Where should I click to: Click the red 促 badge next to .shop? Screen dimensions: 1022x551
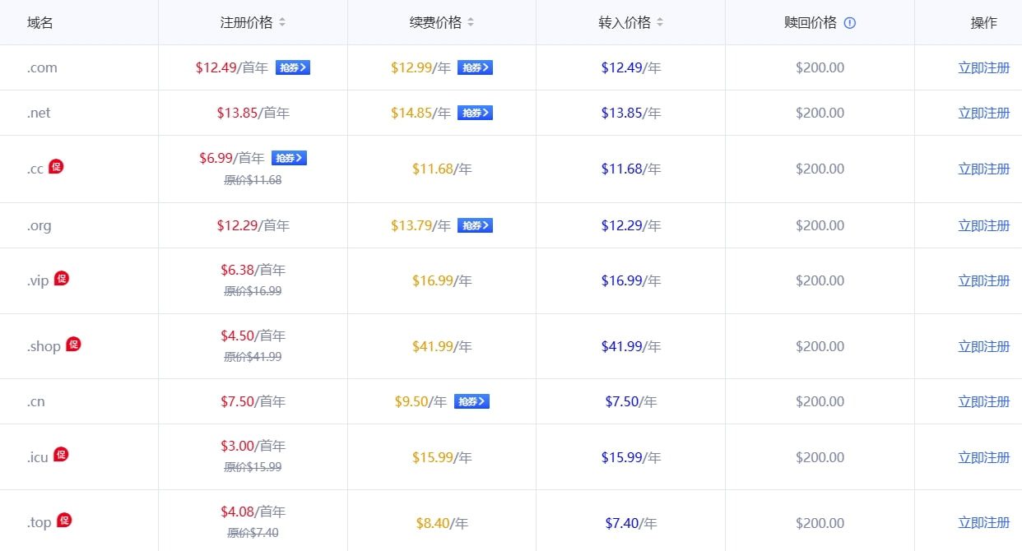pyautogui.click(x=73, y=345)
